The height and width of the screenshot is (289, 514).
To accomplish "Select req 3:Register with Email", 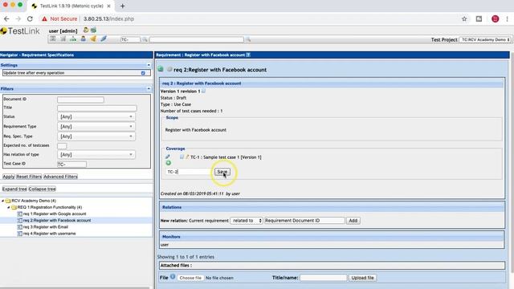I will (x=46, y=226).
